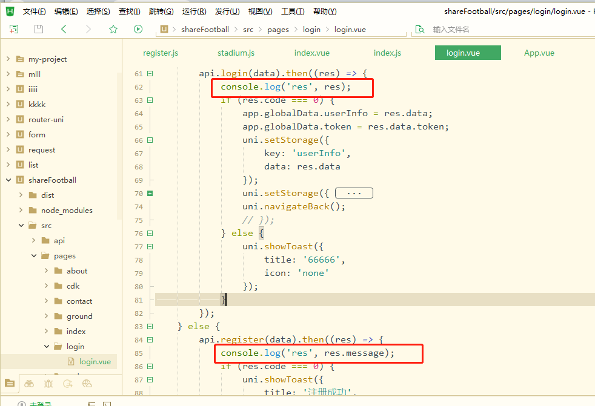The height and width of the screenshot is (406, 595).
Task: Click the save file toolbar icon
Action: tap(39, 29)
